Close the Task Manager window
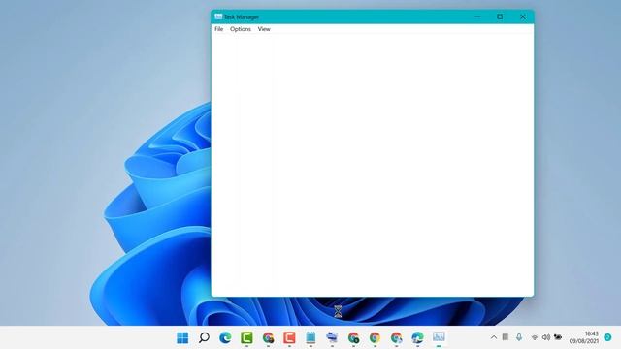Viewport: 621px width, 349px height. [x=523, y=16]
